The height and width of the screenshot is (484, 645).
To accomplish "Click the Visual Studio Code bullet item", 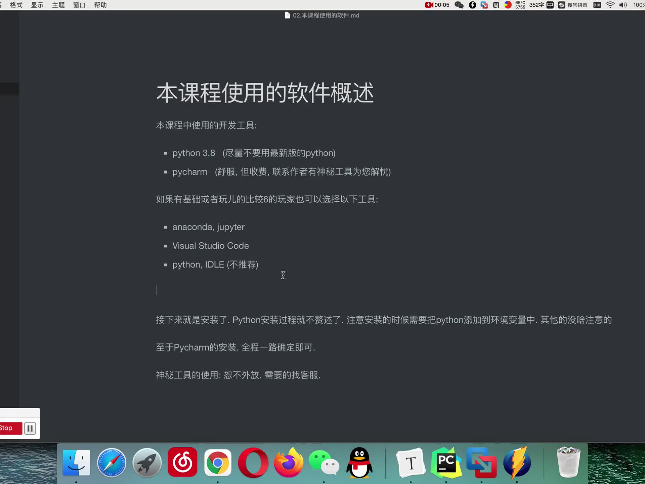I will [x=211, y=246].
